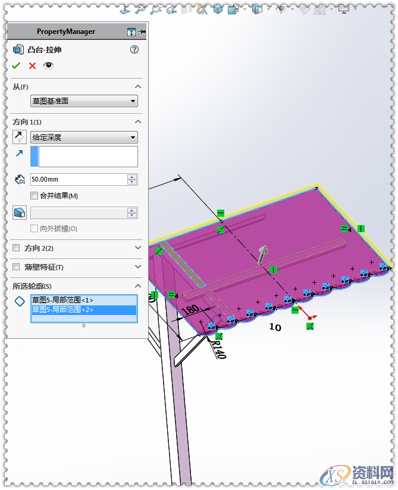Click the Thin Feature section label
This screenshot has width=398, height=490.
pos(43,267)
